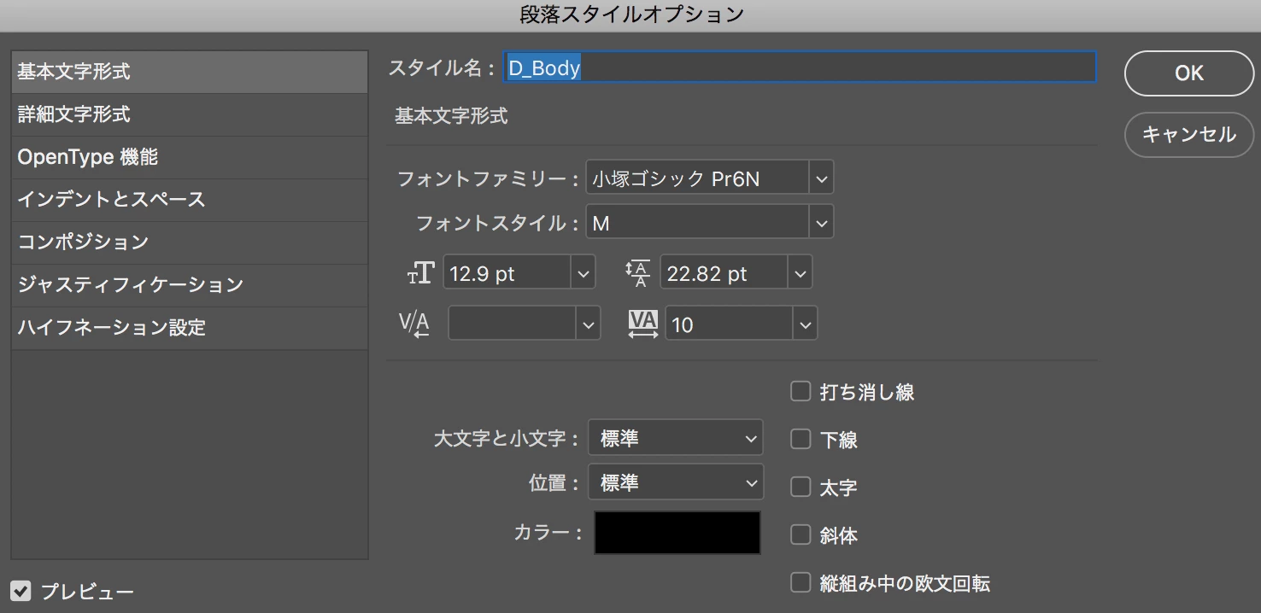Viewport: 1261px width, 613px height.
Task: Open ハイフネーション設定 section
Action: [190, 328]
